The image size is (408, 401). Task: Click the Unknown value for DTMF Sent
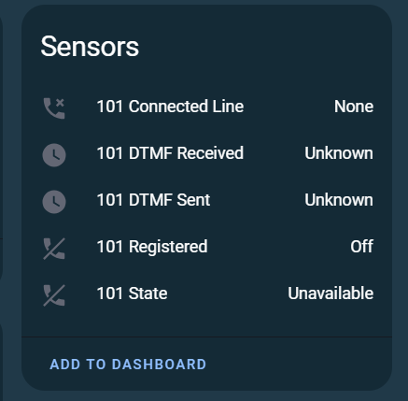point(339,200)
